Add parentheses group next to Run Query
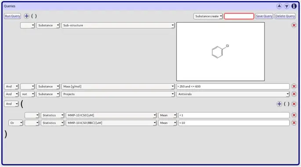This screenshot has width=301, height=167. click(x=34, y=16)
